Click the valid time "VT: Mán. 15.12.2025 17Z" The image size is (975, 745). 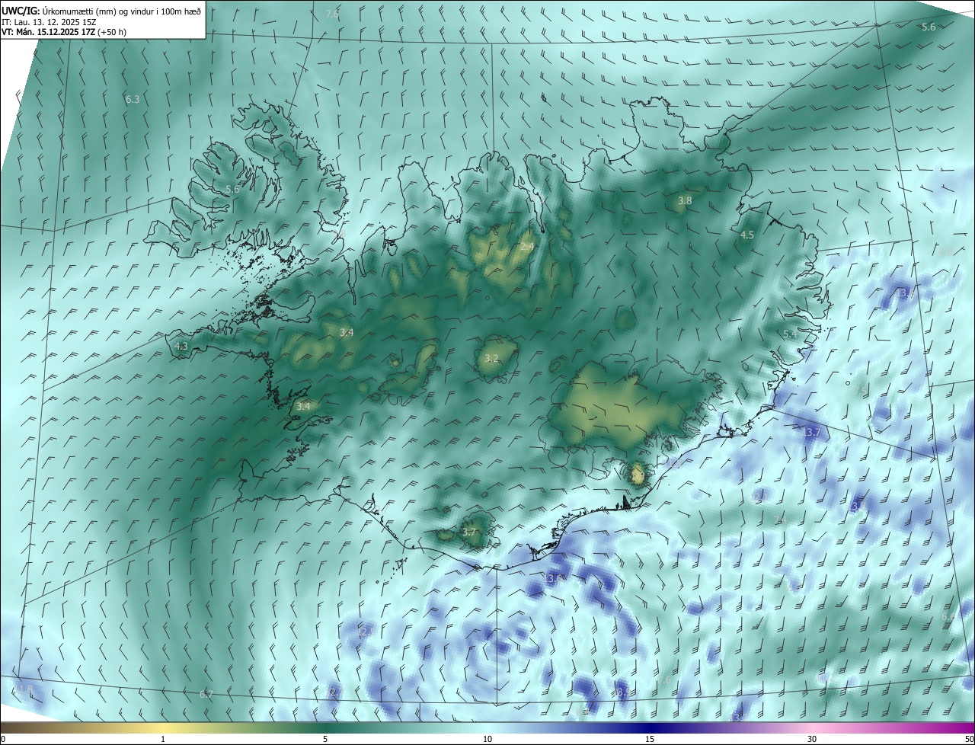tap(48, 32)
